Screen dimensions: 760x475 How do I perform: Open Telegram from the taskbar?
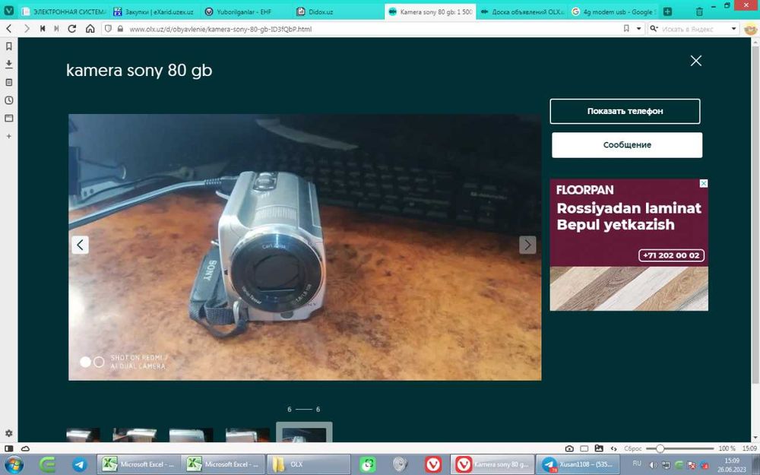point(80,464)
